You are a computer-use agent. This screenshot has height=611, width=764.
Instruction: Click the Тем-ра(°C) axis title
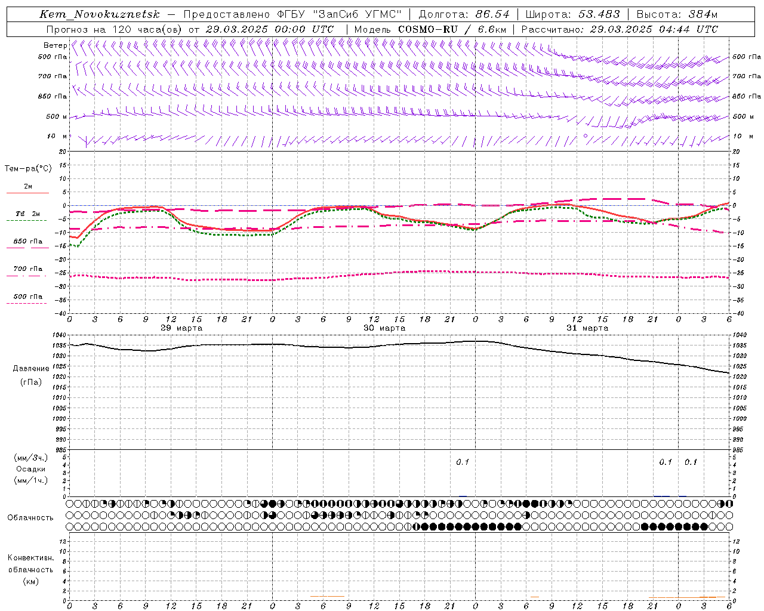[x=28, y=169]
